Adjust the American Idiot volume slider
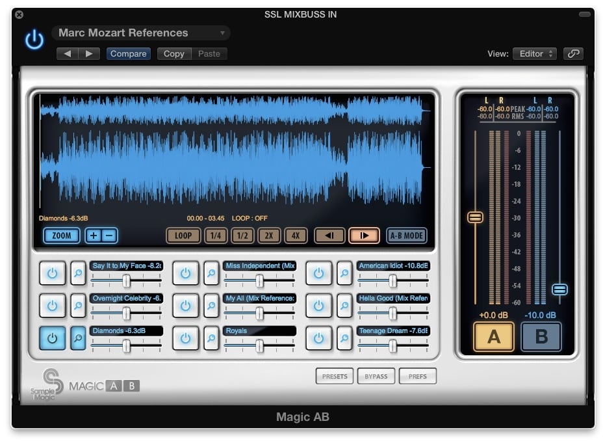Image resolution: width=603 pixels, height=445 pixels. [x=392, y=281]
